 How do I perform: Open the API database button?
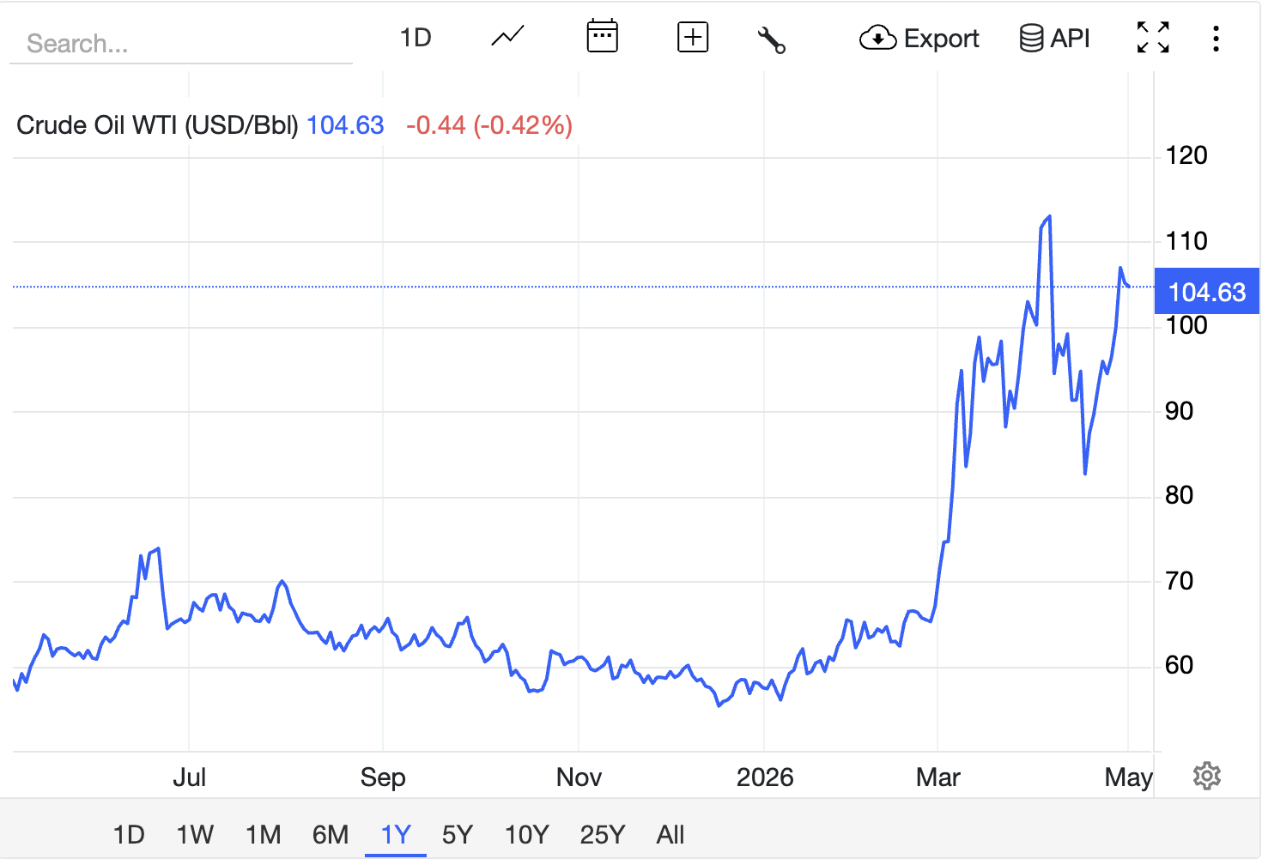pos(1054,39)
